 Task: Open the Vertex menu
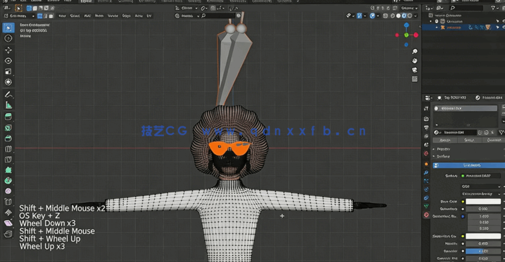[113, 16]
